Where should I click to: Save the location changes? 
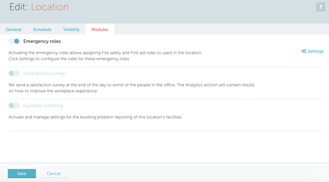click(22, 173)
